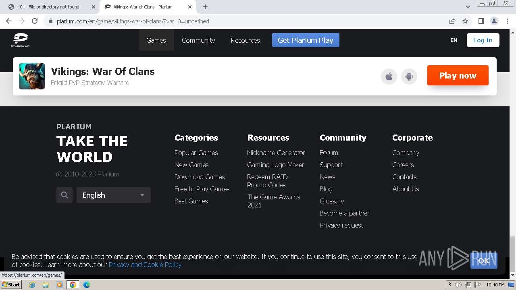Open The Game Awards 2021 link

click(x=274, y=201)
